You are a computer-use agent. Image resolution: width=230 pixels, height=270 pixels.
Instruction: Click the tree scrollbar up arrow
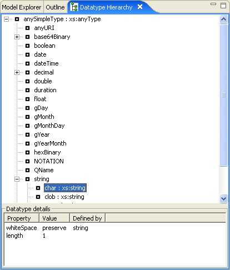(x=223, y=19)
